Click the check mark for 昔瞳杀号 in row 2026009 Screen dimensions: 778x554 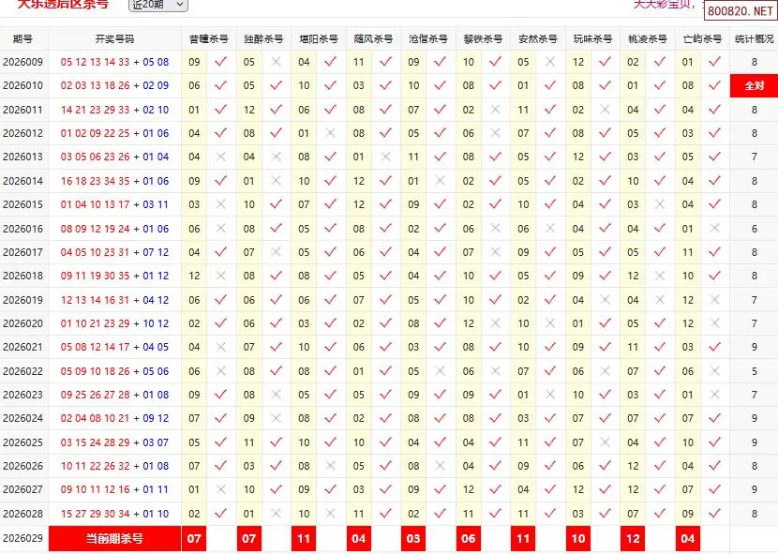click(221, 62)
